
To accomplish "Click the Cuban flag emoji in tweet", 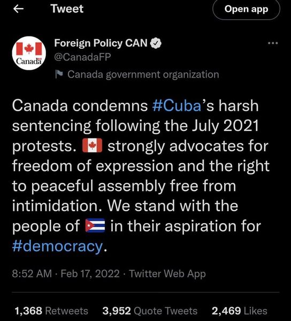I will point(95,225).
